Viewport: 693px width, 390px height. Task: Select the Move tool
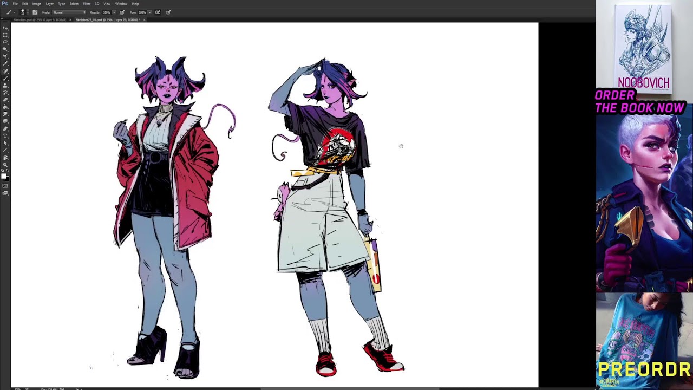[5, 28]
